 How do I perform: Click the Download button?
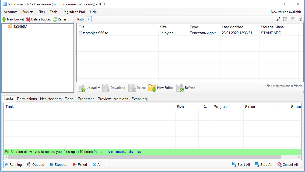coord(114,88)
